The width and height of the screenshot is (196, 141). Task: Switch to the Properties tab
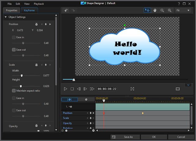point(12,10)
